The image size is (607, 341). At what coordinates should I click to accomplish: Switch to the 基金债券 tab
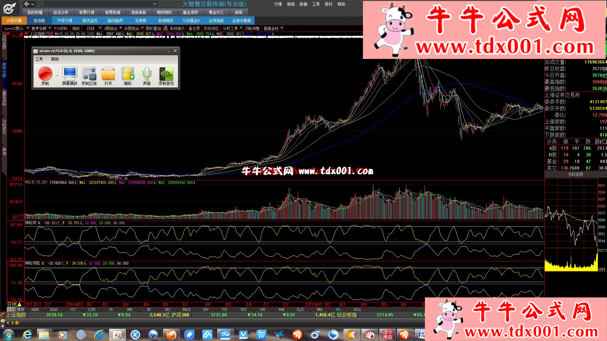point(190,12)
